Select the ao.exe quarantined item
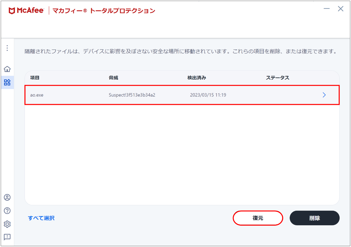This screenshot has width=351, height=247. (37, 95)
